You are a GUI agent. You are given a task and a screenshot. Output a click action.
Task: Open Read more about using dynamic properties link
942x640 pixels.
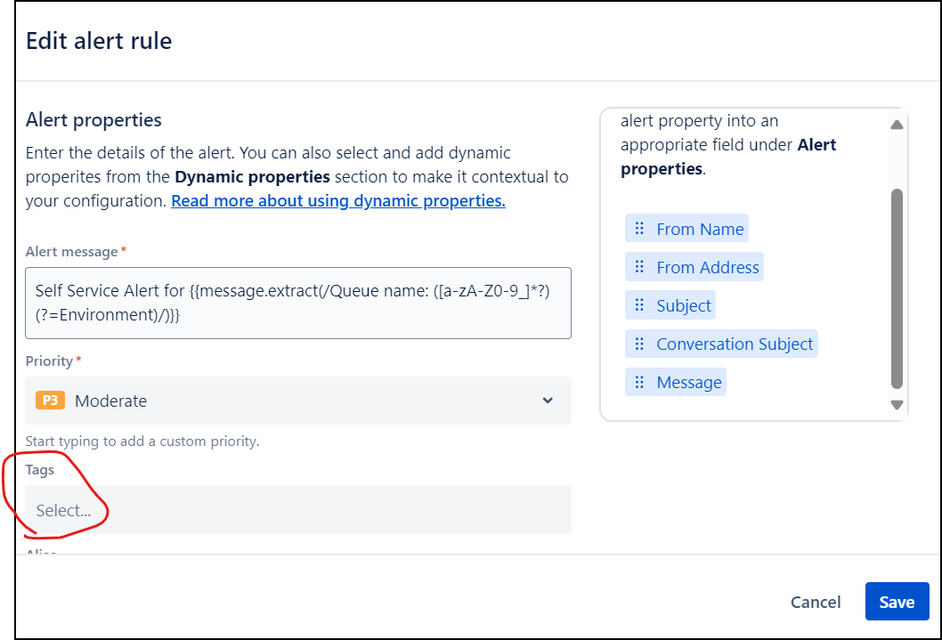[x=338, y=200]
